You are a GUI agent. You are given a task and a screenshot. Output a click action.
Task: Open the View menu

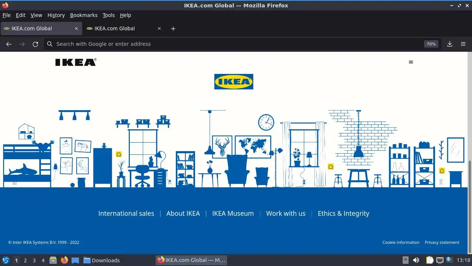pyautogui.click(x=36, y=15)
